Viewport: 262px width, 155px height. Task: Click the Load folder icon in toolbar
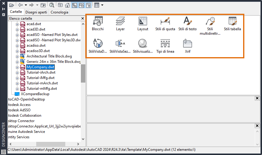click(x=11, y=5)
